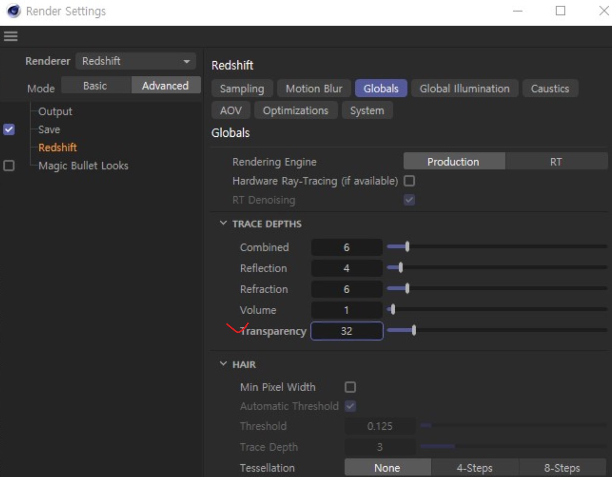Screen dimensions: 612x477
Task: Open the Sampling tab
Action: (242, 89)
